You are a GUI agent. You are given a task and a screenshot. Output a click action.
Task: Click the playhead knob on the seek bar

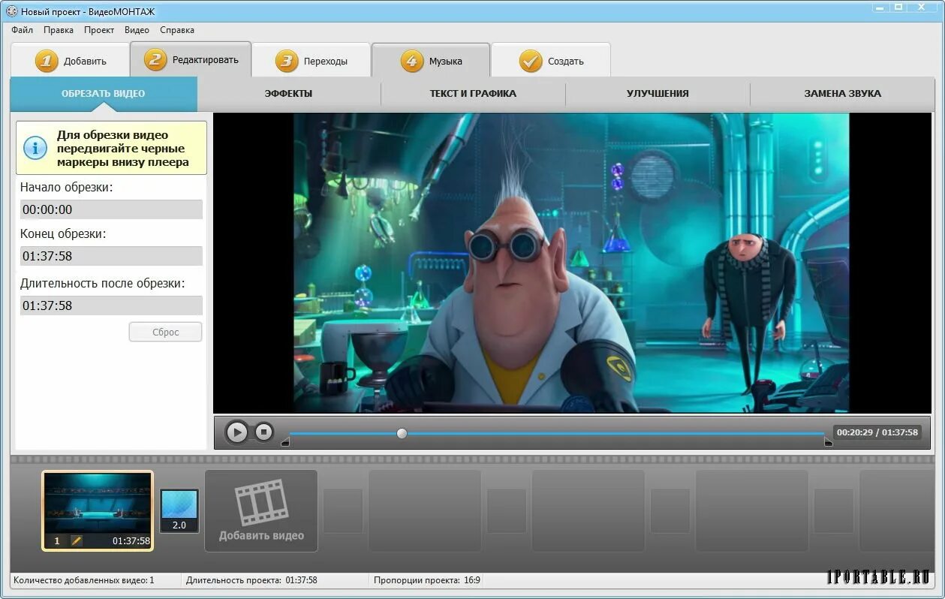tap(402, 433)
